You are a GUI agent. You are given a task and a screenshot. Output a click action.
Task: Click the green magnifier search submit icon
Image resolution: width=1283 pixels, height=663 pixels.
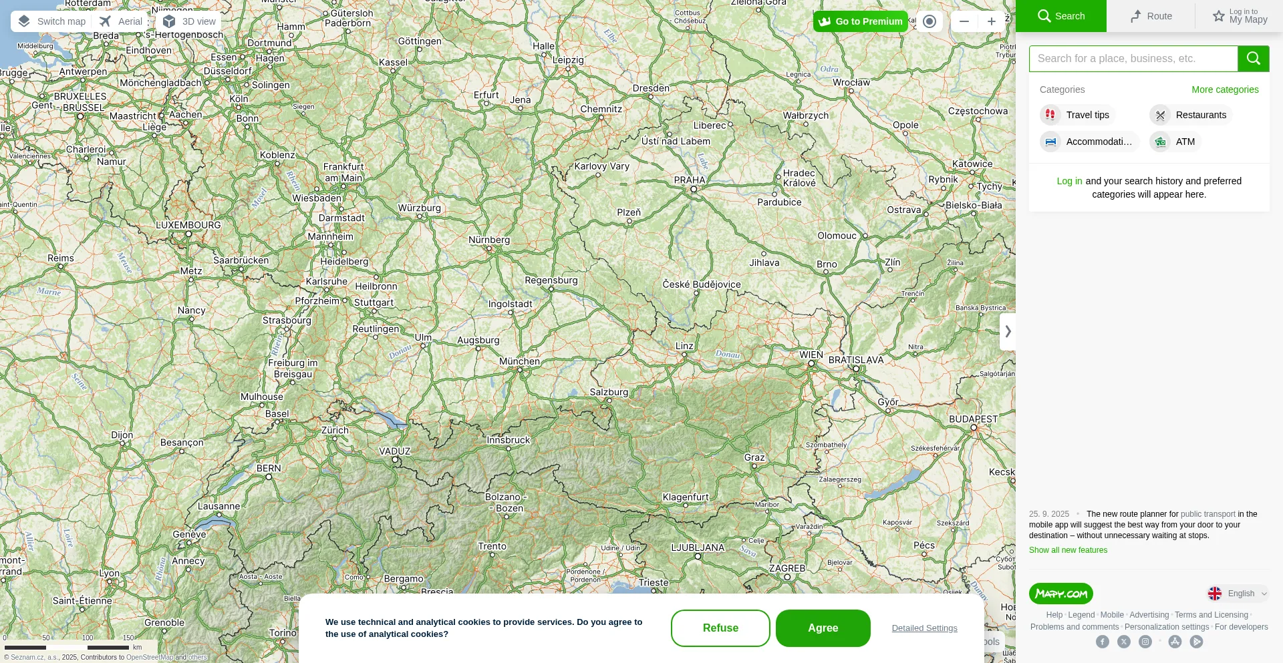pyautogui.click(x=1254, y=59)
